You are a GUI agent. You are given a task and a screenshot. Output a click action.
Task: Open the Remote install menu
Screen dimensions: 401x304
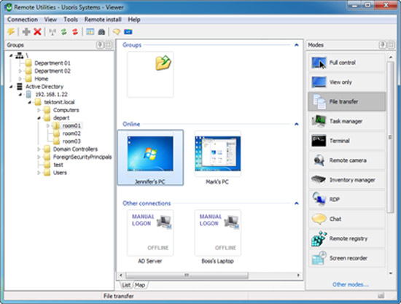point(103,20)
